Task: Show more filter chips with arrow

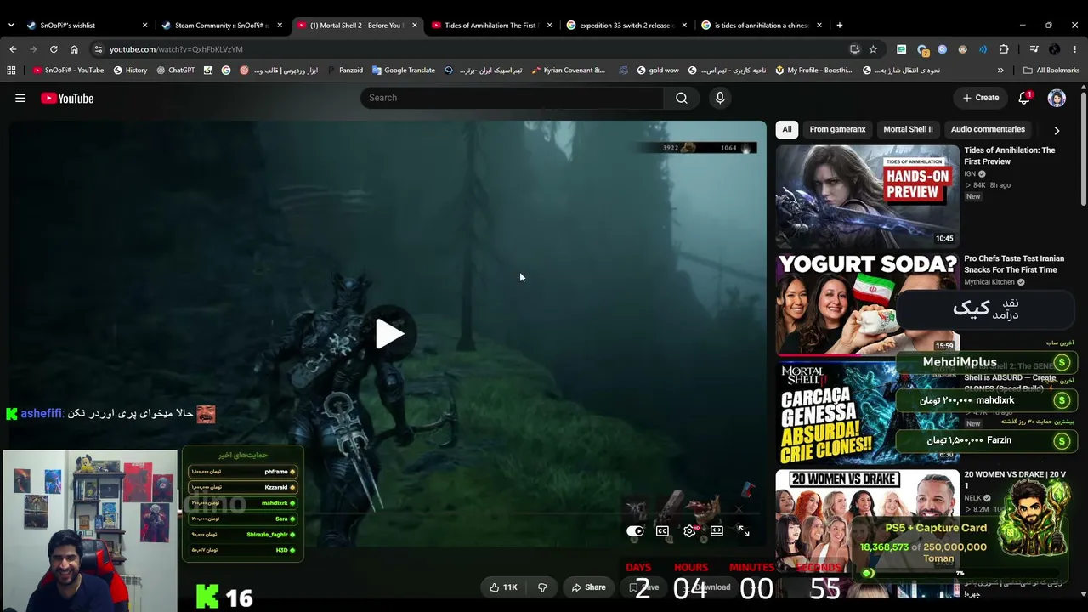Action: (1057, 130)
